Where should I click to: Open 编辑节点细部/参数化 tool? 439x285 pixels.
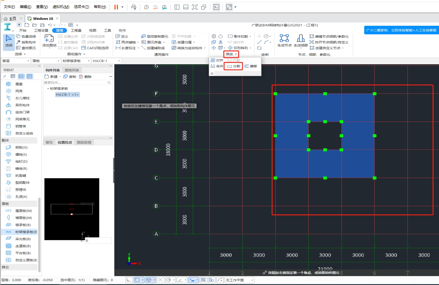coord(329,36)
